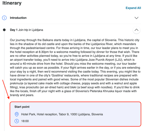Open the Introduction row label

[x=18, y=18]
